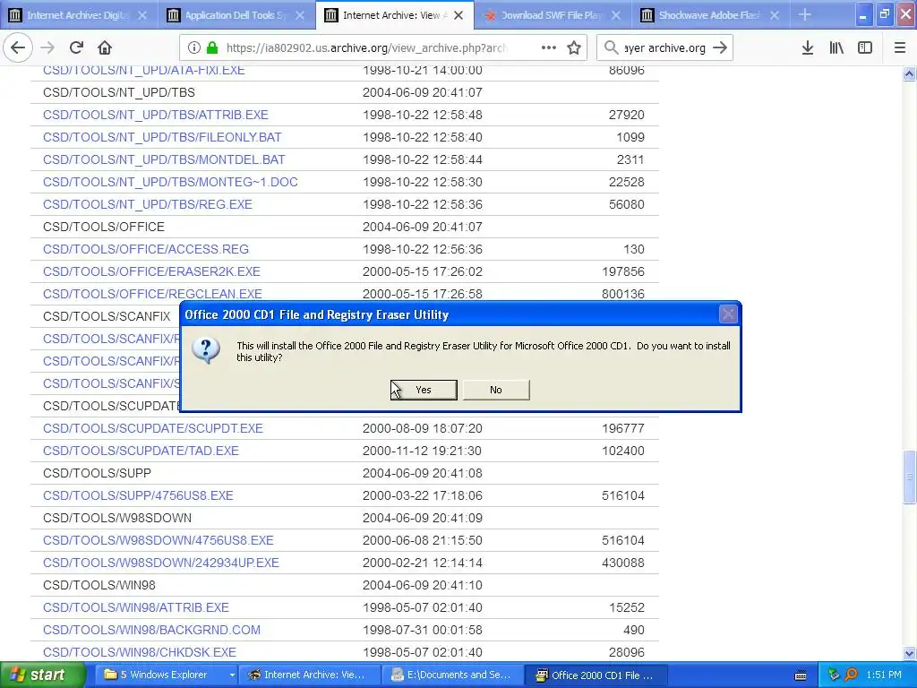The image size is (917, 688).
Task: Click the Safely Remove Hardware tray icon
Action: click(834, 675)
